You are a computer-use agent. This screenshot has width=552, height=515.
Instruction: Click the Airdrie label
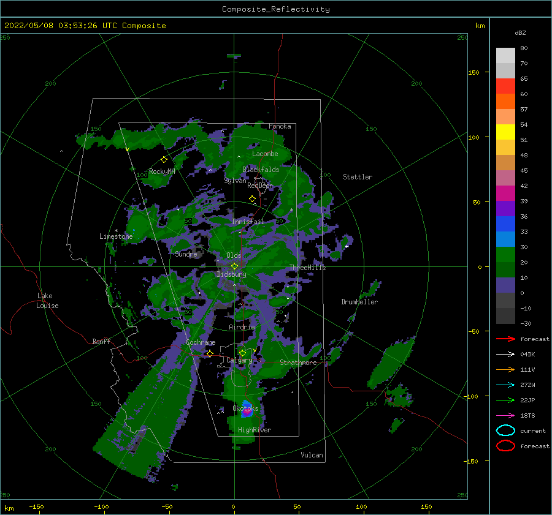[x=242, y=327]
